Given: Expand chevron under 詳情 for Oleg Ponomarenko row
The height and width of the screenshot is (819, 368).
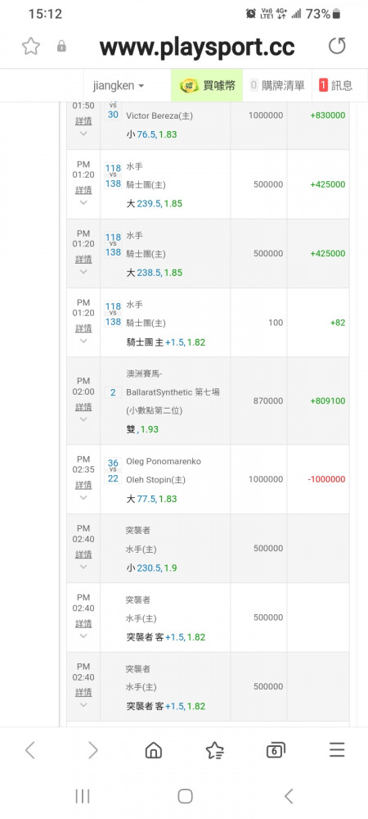Looking at the screenshot, I should (83, 498).
